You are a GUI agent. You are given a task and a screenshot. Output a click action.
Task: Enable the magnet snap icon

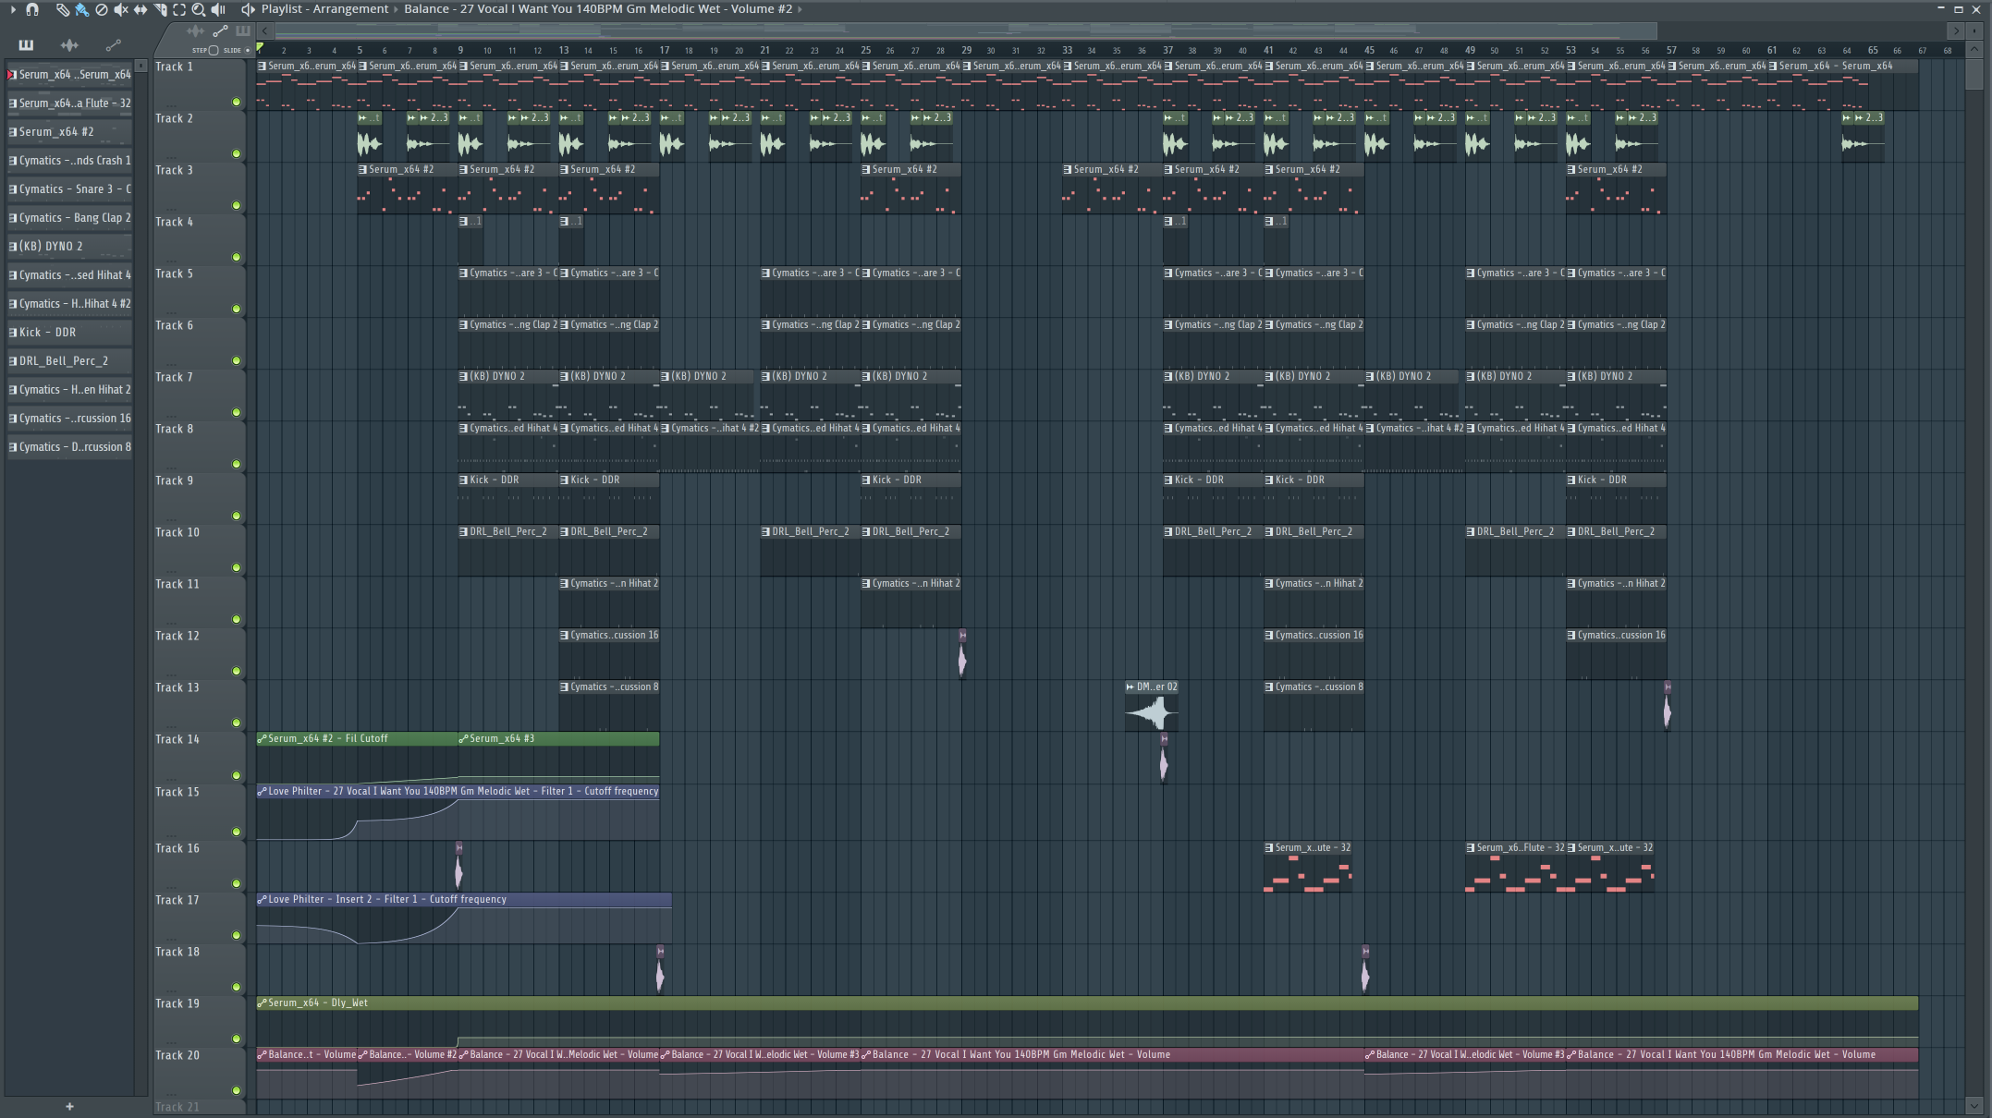click(x=32, y=9)
